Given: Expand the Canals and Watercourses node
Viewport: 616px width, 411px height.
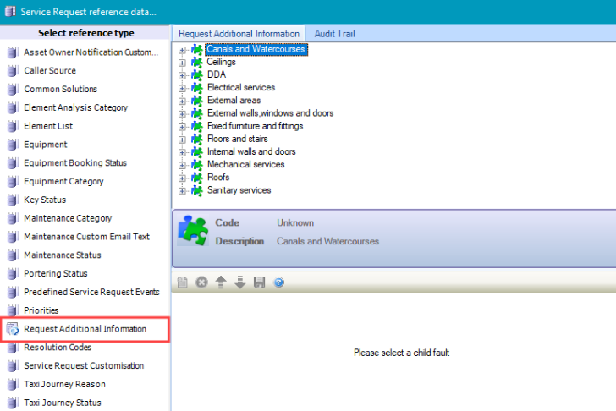Looking at the screenshot, I should (182, 50).
